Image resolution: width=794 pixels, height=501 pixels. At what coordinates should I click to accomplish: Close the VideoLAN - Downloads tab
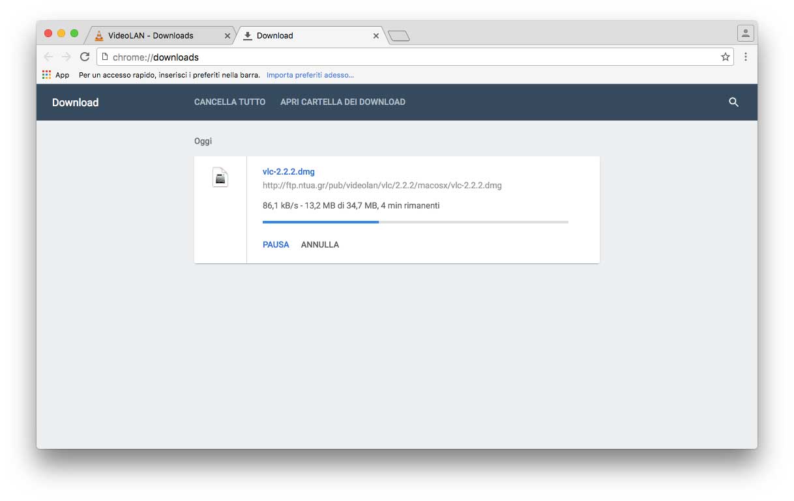[x=228, y=36]
